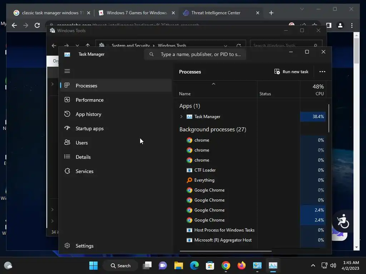Show hidden system tray icons
Viewport: 366px width, 274px height.
click(313, 265)
